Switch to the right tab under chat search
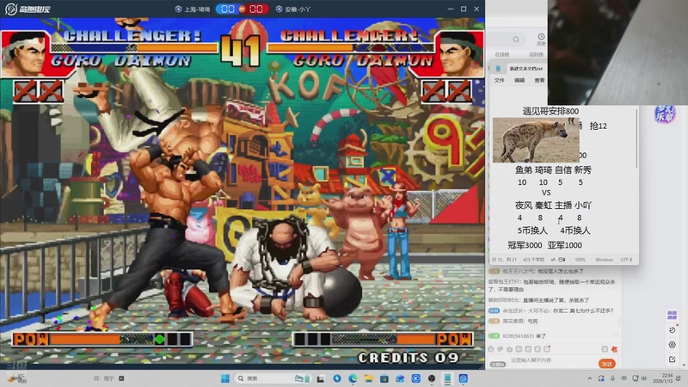This screenshot has height=387, width=688. (x=536, y=54)
